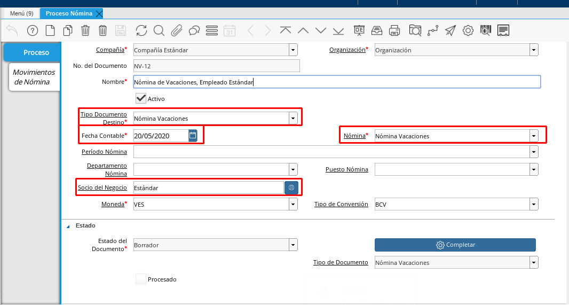Click the No. del Documento field
Viewport: 569px width, 305px height.
tap(217, 66)
